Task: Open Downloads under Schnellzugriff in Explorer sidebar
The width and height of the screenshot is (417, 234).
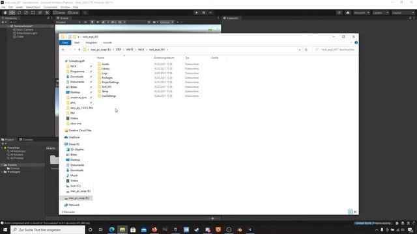Action: pyautogui.click(x=77, y=77)
